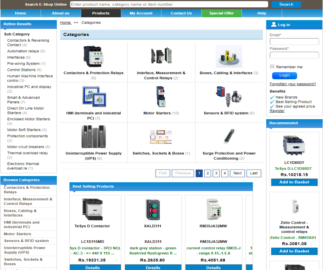This screenshot has width=324, height=270.
Task: Open dark grey station product description link
Action: pos(153,251)
